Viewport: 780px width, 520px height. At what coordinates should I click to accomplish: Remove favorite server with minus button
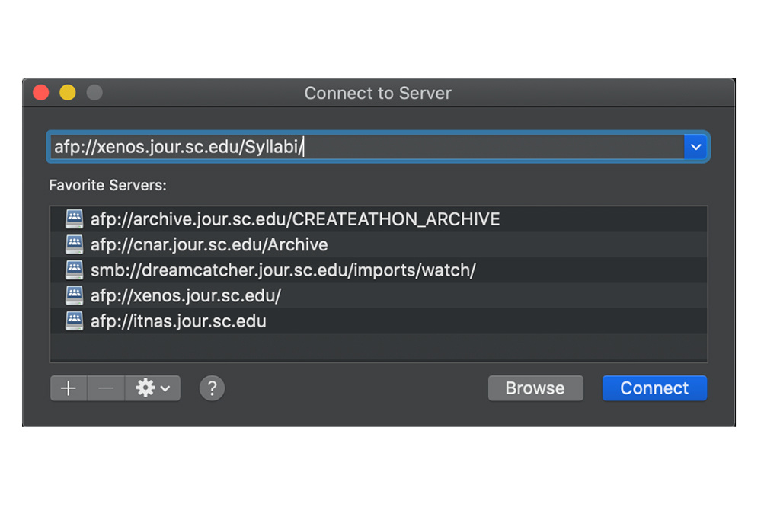point(106,388)
